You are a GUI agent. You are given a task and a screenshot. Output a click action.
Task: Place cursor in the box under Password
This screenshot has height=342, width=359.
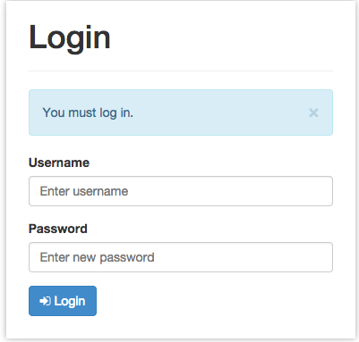pos(181,257)
